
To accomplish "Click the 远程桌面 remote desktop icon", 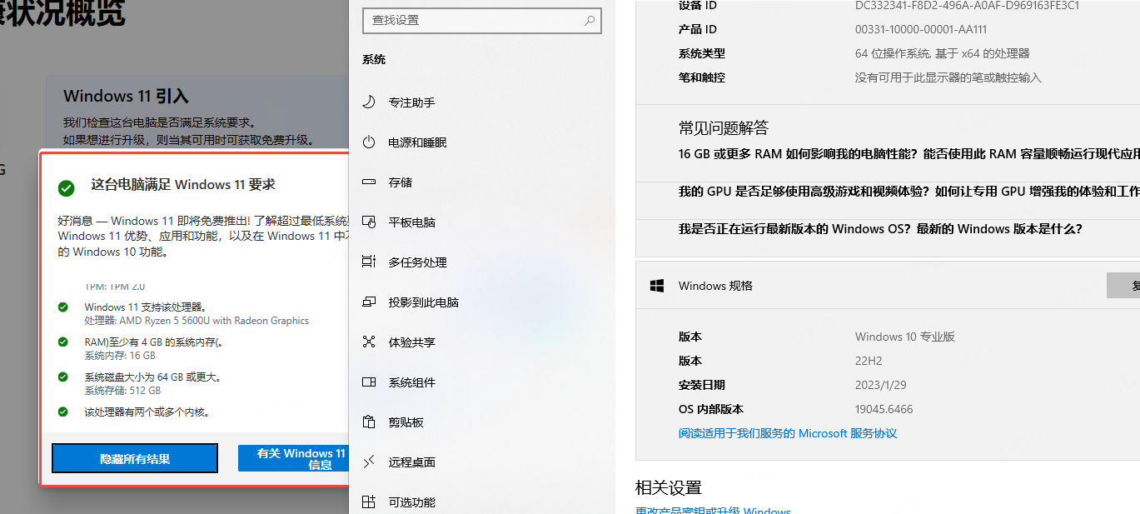I will coord(369,462).
